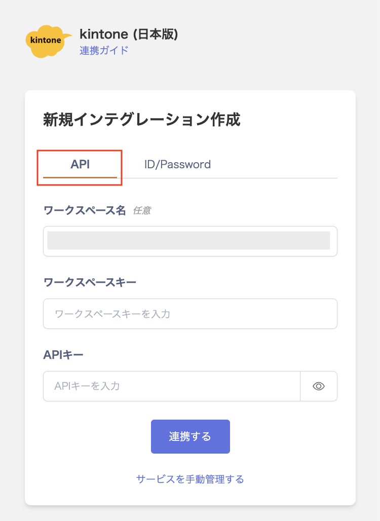Open the サービスを手動管理する link

[190, 479]
